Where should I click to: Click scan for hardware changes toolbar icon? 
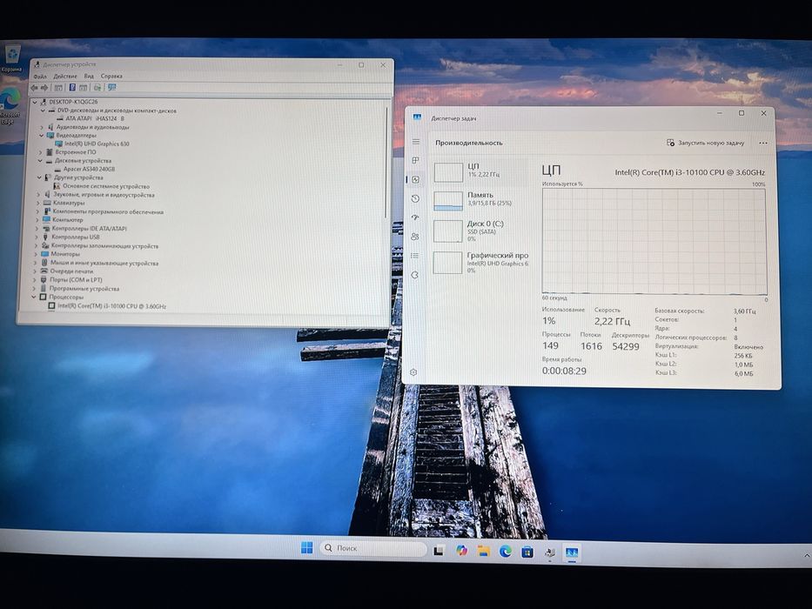pos(97,88)
